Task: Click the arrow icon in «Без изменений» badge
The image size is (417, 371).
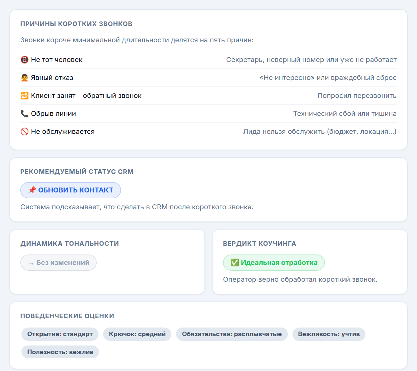Action: [31, 263]
